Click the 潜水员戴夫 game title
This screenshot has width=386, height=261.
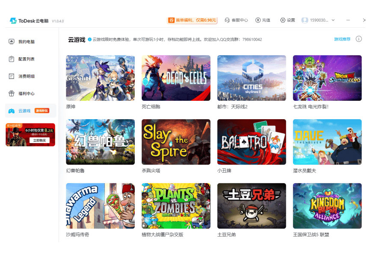[x=305, y=170]
